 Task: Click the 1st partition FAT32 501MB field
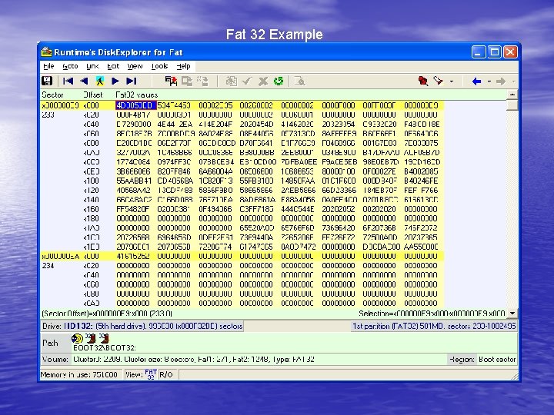tap(434, 326)
